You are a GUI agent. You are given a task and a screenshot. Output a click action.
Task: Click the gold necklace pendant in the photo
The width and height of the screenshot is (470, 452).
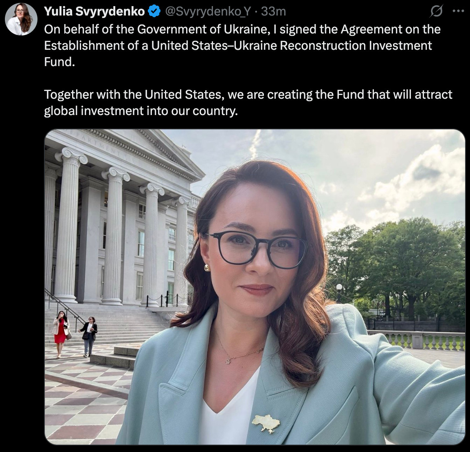228,361
